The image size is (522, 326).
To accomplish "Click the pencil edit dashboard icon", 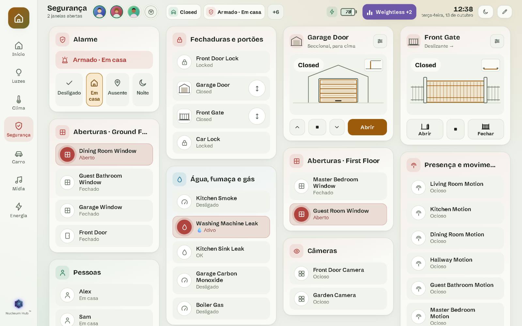I will tap(504, 12).
